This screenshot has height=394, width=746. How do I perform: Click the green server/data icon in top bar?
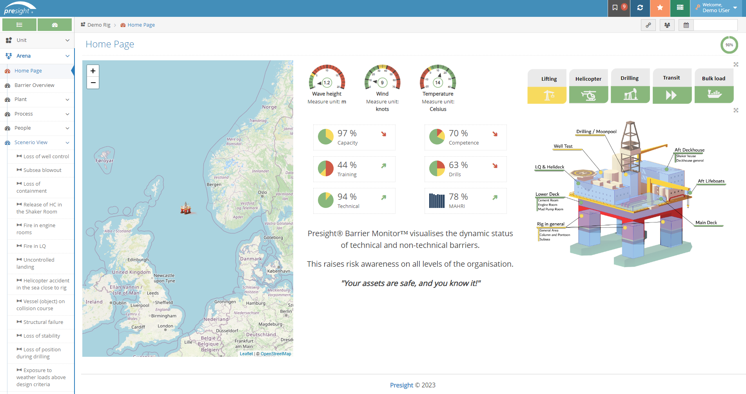click(x=680, y=8)
